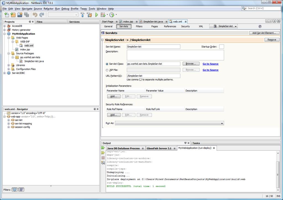Click the Debug Main Project icon
The image size is (283, 200).
[x=103, y=15]
